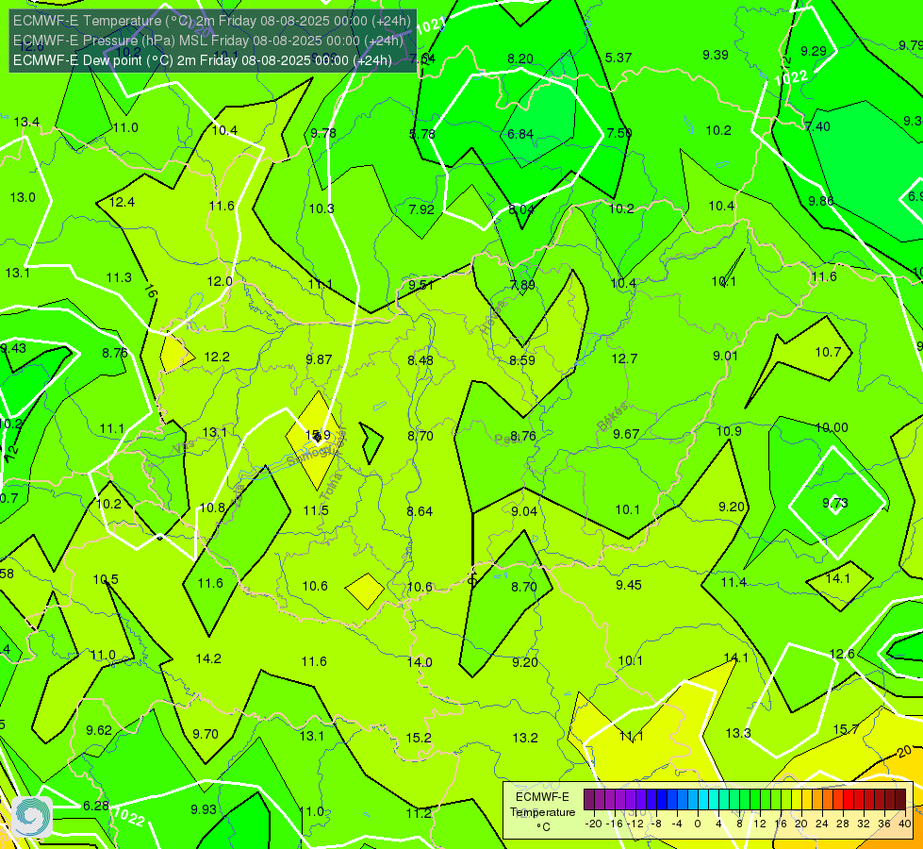Image resolution: width=923 pixels, height=849 pixels.
Task: Click the 'Vas' region label
Action: 184,448
